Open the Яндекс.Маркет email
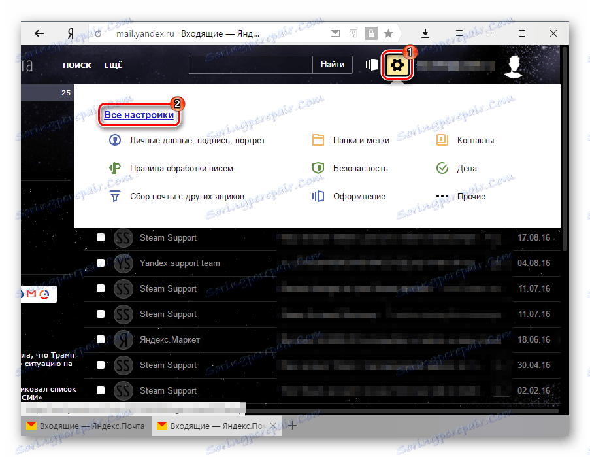590x457 pixels. pos(321,339)
